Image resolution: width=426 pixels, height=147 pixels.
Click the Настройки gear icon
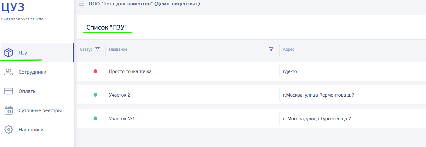tap(9, 130)
